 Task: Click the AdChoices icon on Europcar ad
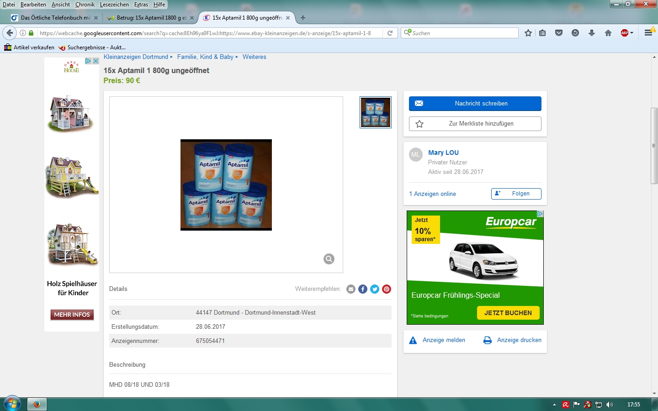pos(540,214)
